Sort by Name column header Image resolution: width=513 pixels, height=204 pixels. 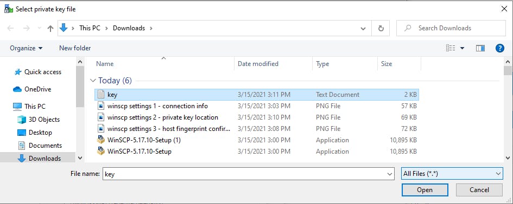(x=105, y=64)
